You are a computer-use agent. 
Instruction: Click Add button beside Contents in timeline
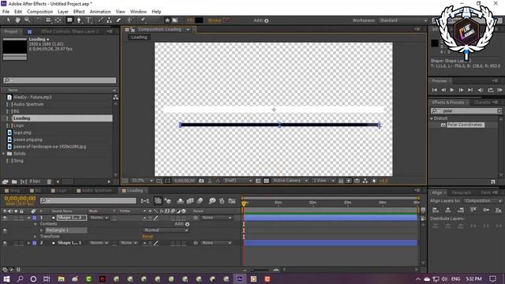(x=187, y=224)
